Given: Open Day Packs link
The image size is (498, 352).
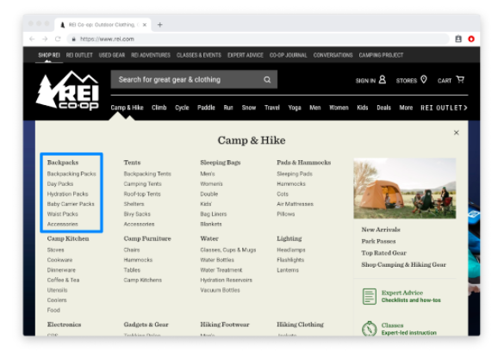Looking at the screenshot, I should pos(60,184).
